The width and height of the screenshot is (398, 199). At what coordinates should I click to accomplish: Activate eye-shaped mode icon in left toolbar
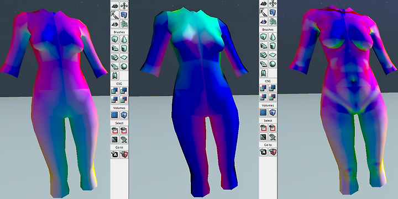[115, 24]
